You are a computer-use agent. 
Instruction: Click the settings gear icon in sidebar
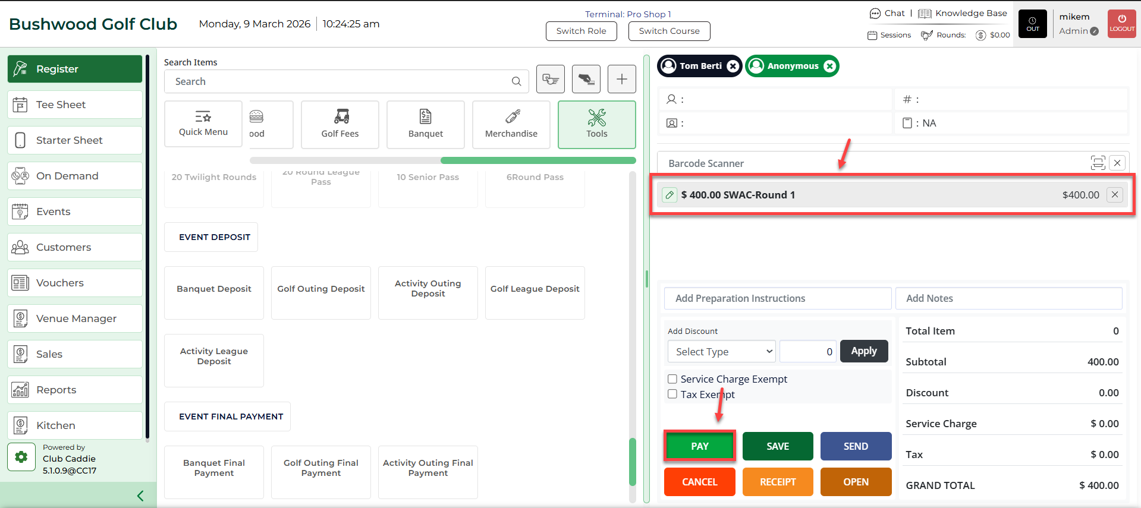(x=21, y=457)
